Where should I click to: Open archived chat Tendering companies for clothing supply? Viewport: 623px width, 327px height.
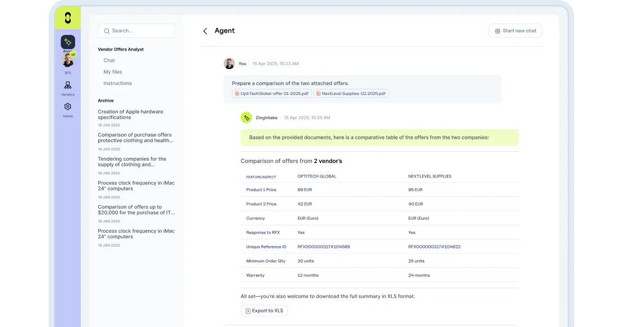pyautogui.click(x=132, y=161)
